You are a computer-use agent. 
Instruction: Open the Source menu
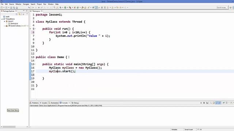[11, 4]
